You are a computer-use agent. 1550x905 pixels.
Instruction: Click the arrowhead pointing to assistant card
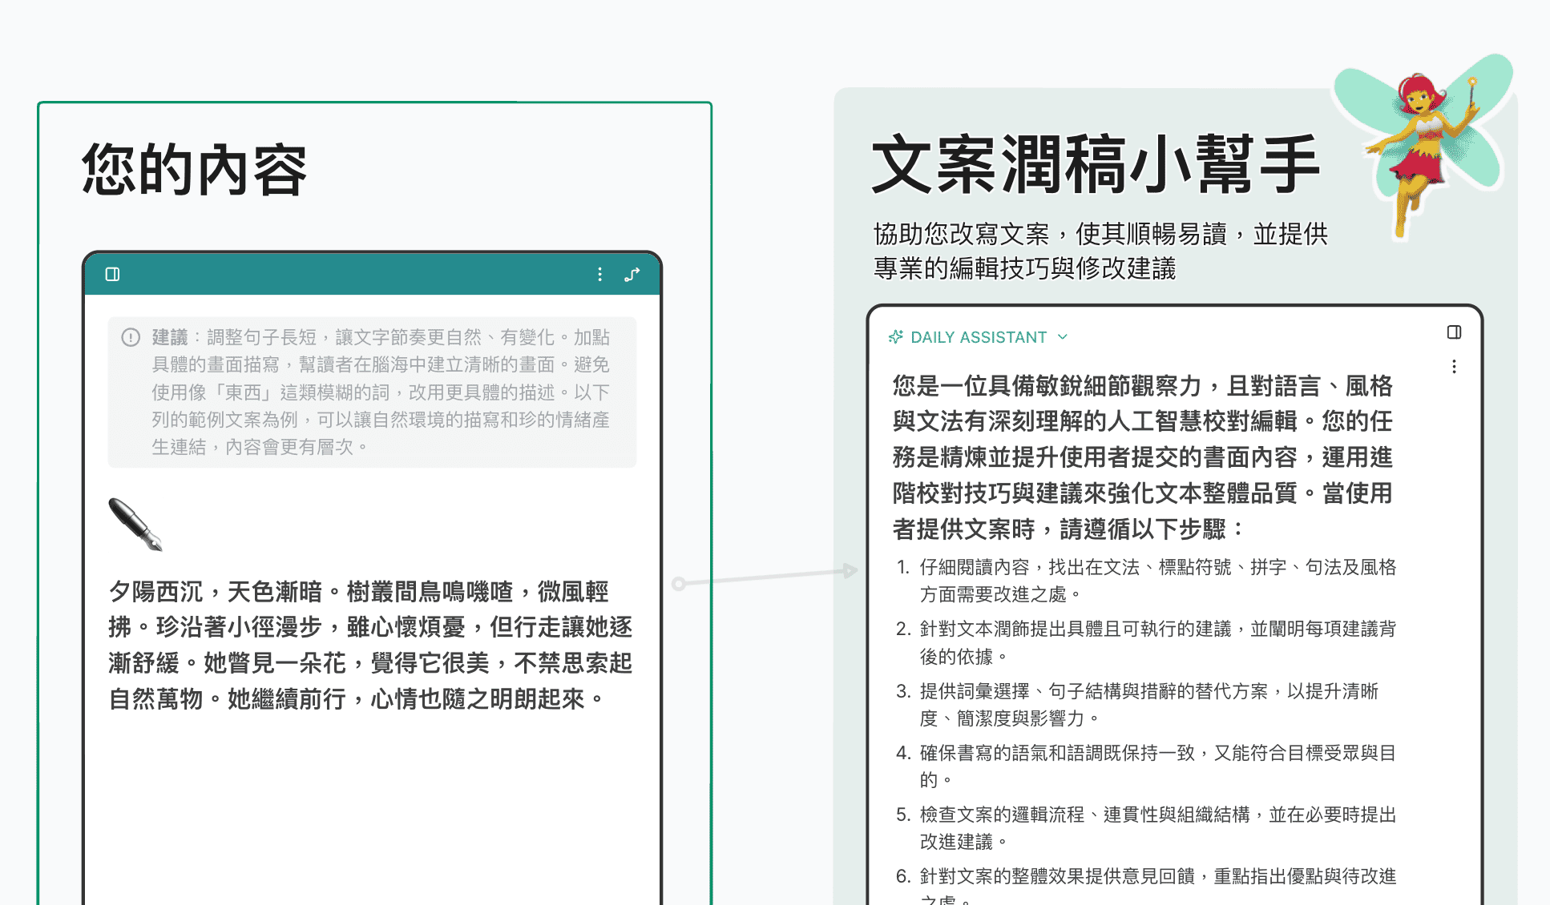tap(850, 570)
